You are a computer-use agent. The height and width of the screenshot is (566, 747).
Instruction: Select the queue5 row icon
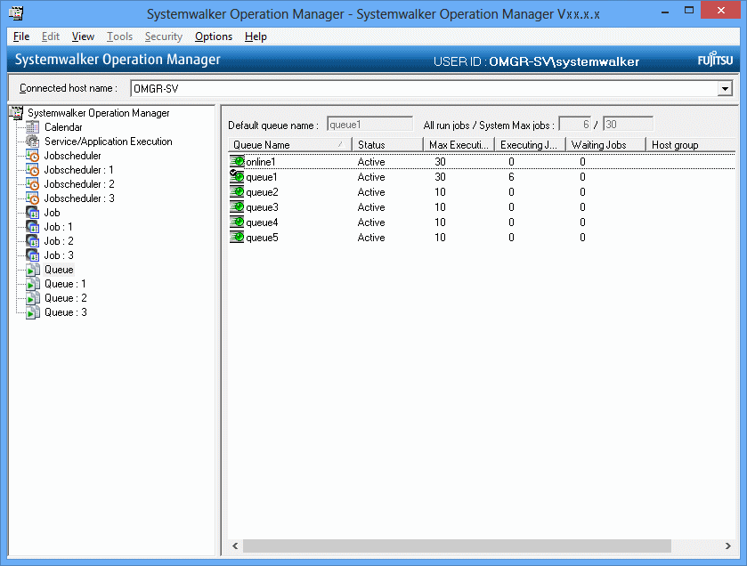coord(237,238)
